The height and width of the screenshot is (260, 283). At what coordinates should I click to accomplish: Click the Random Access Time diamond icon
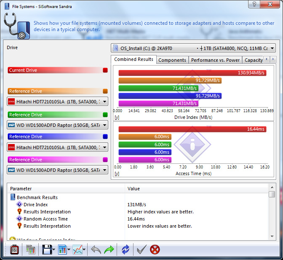tap(19, 218)
